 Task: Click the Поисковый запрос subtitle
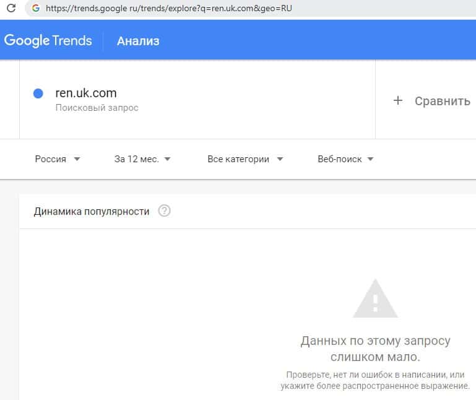coord(97,108)
